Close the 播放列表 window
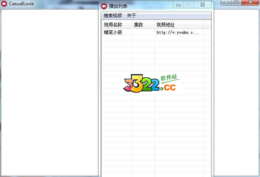 tap(202, 5)
